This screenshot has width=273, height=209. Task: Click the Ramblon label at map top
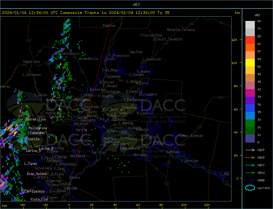(109, 25)
